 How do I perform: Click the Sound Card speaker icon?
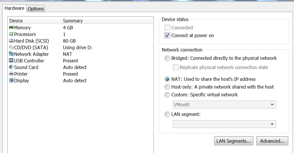pos(11,67)
